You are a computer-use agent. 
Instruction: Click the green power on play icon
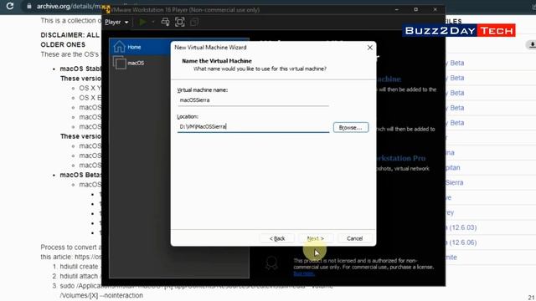pyautogui.click(x=143, y=23)
